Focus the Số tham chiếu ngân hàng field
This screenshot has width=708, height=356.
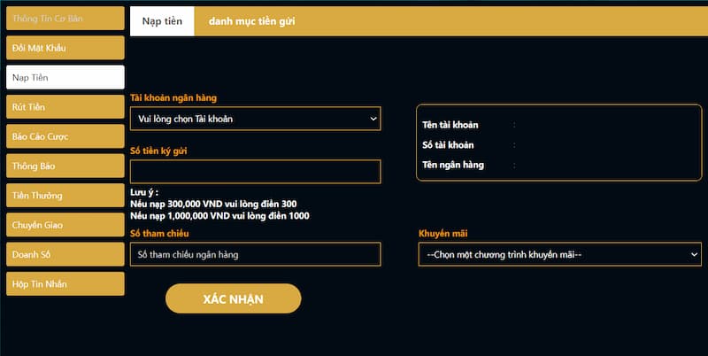pyautogui.click(x=255, y=254)
